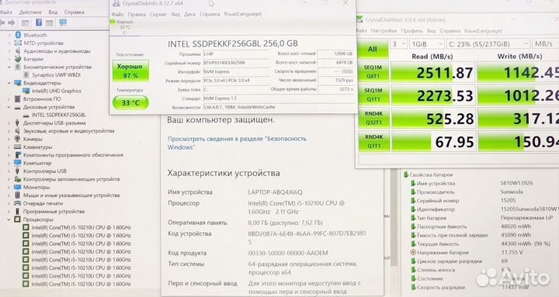Open the drive dropdown C: 23% (55/237GiB)
Viewport: 559px width, 297px height.
[x=488, y=44]
